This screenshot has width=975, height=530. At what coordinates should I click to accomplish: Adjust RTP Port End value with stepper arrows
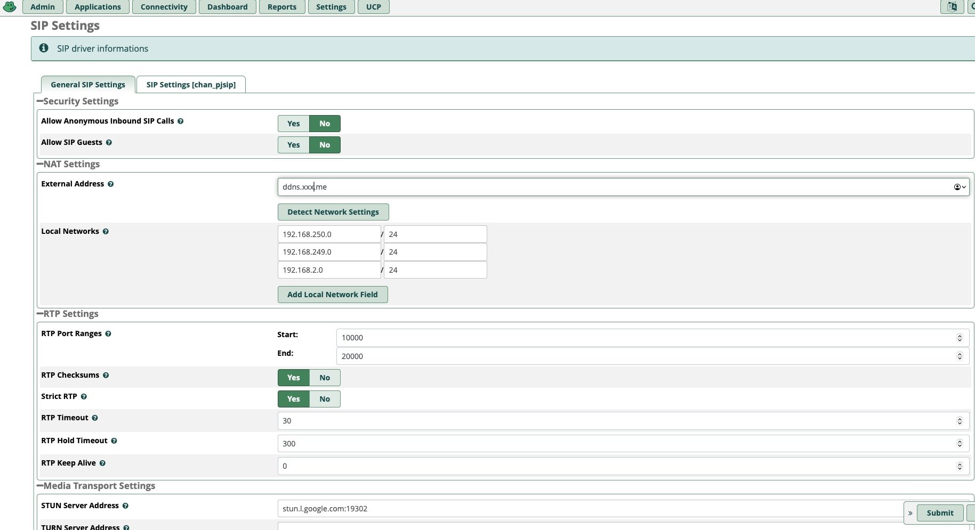point(960,356)
